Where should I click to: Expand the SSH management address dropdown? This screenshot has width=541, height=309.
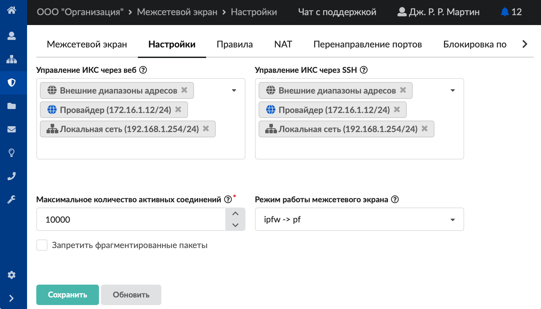click(x=453, y=90)
